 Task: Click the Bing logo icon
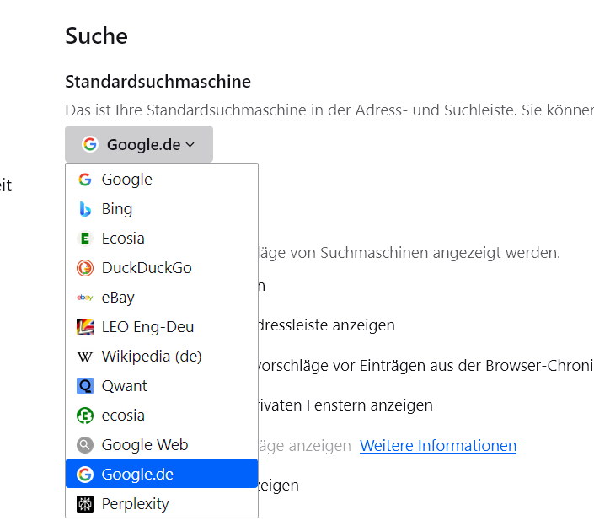click(85, 209)
